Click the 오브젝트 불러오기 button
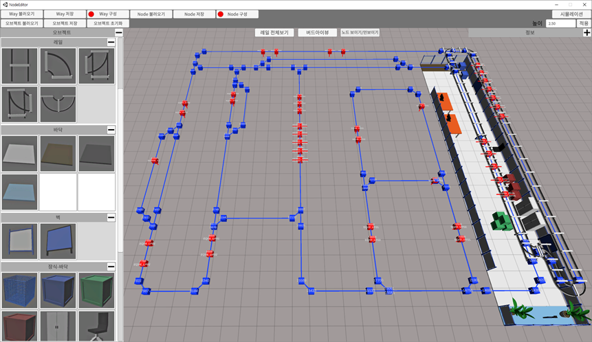Viewport: 592px width, 342px height. click(x=21, y=23)
